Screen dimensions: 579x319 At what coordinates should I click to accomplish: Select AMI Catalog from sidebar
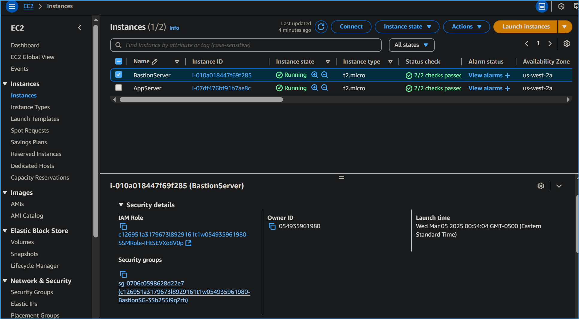coord(27,216)
